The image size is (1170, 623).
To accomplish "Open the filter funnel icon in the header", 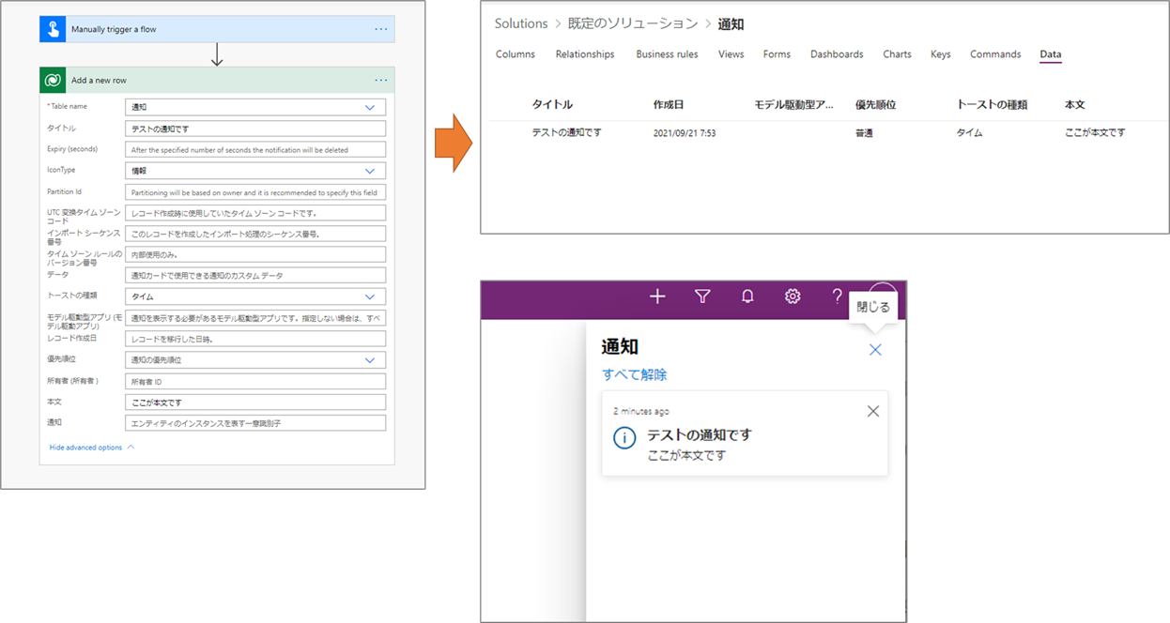I will (x=702, y=296).
